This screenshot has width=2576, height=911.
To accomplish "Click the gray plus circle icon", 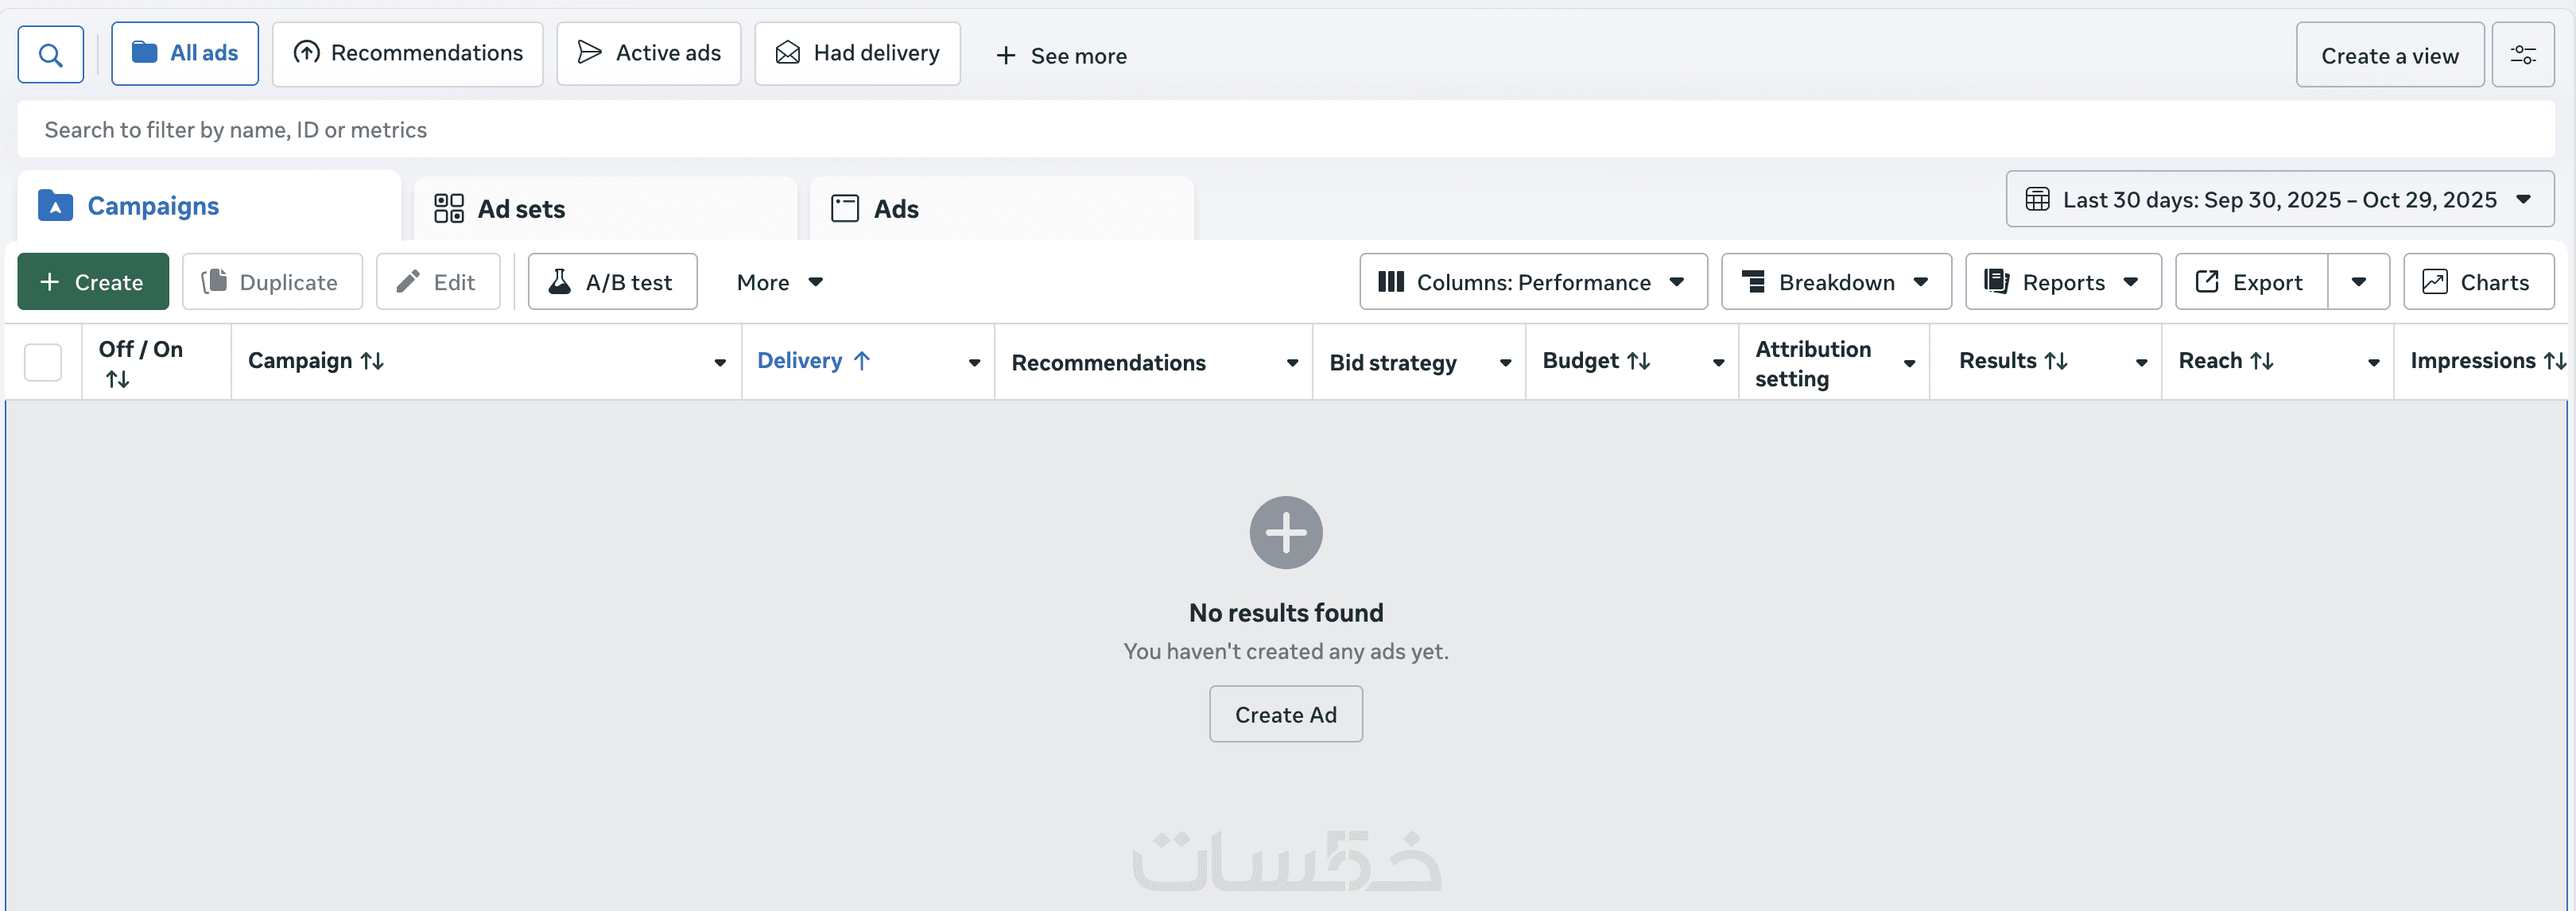I will click(x=1285, y=533).
